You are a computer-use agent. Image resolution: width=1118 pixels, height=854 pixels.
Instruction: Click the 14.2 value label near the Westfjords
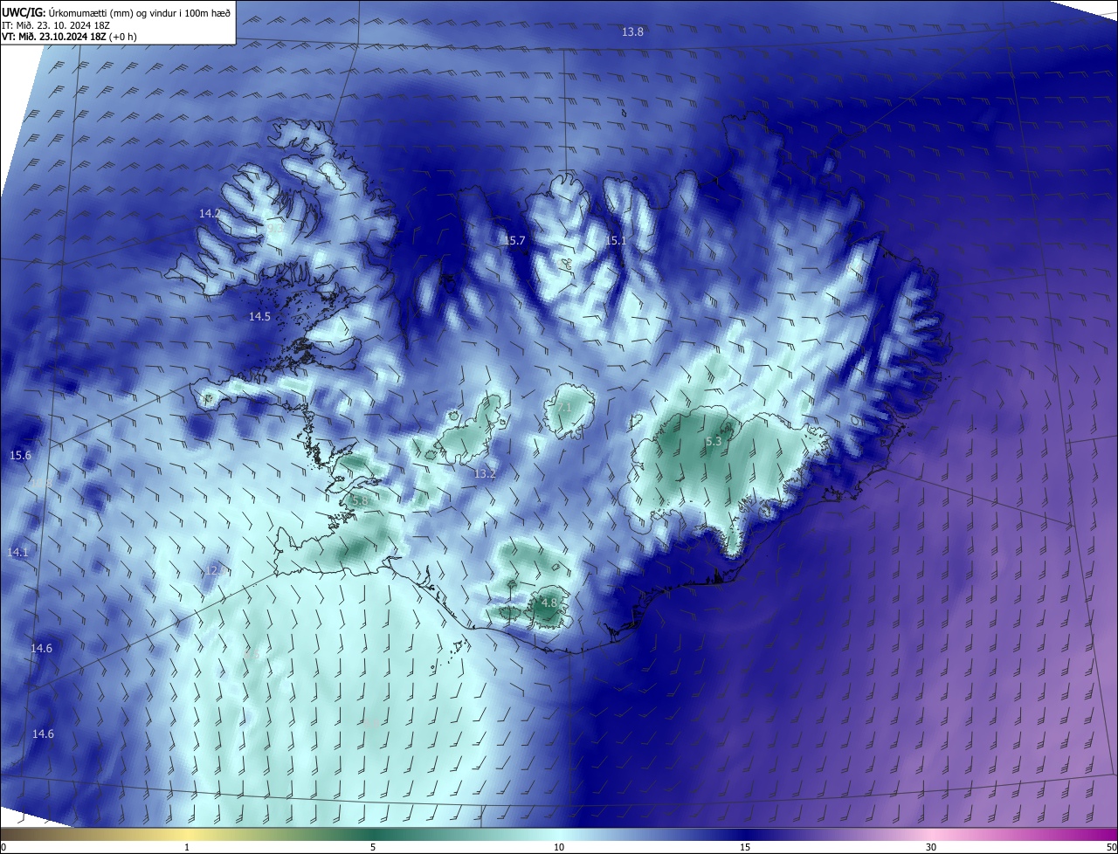point(210,214)
